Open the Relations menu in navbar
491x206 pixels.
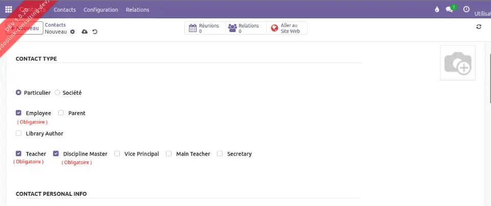click(x=137, y=10)
